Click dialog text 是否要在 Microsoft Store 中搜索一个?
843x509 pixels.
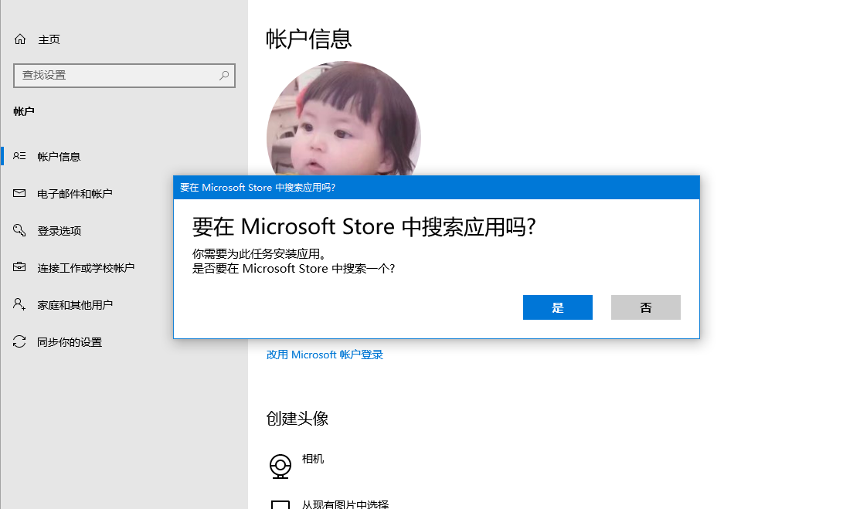(x=294, y=268)
